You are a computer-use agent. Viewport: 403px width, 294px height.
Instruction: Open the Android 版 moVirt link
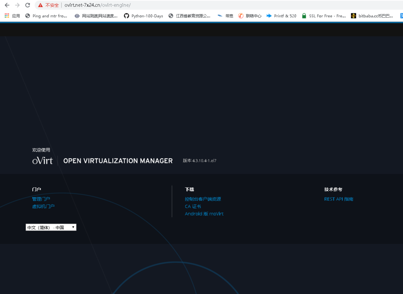[x=204, y=214]
